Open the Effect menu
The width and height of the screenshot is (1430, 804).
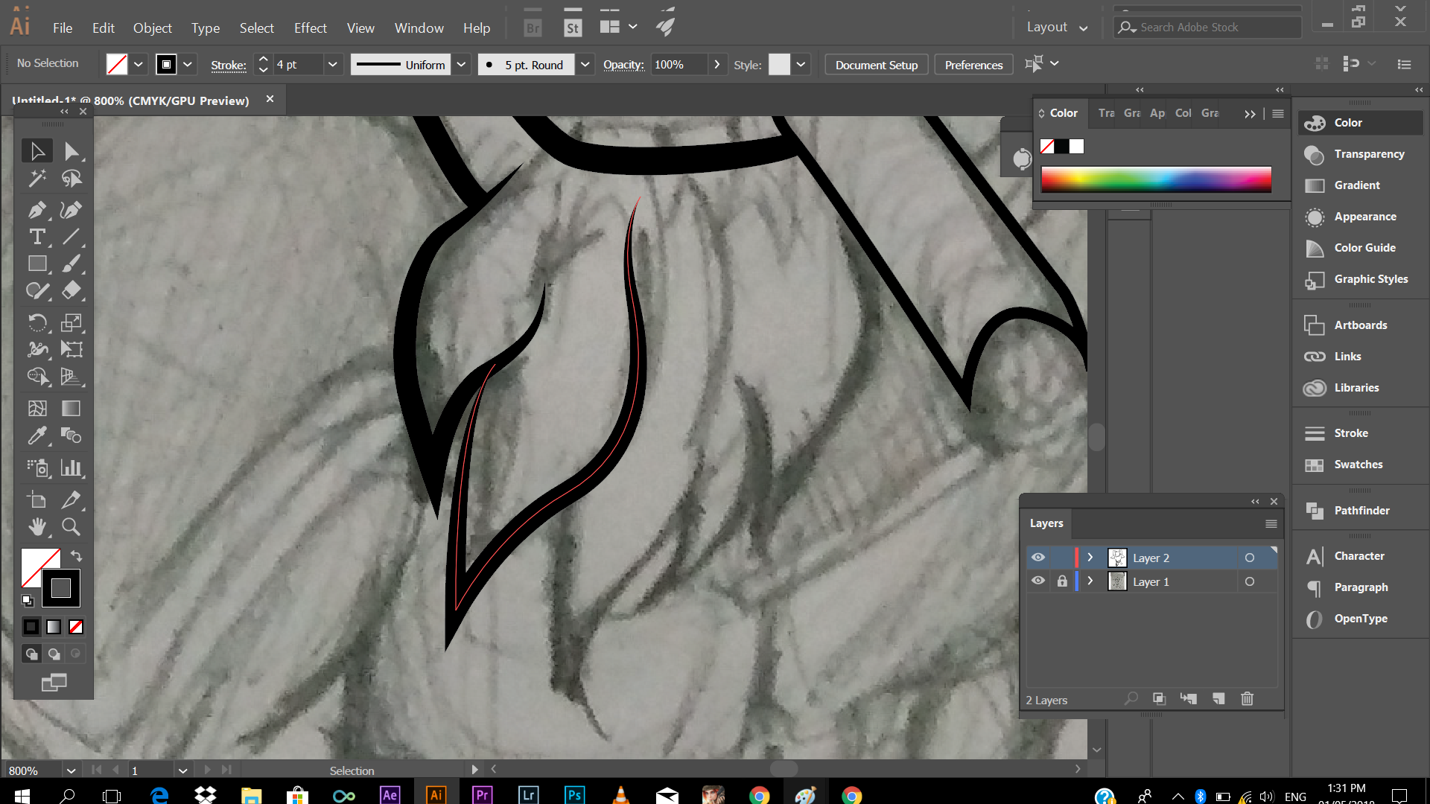click(x=310, y=28)
